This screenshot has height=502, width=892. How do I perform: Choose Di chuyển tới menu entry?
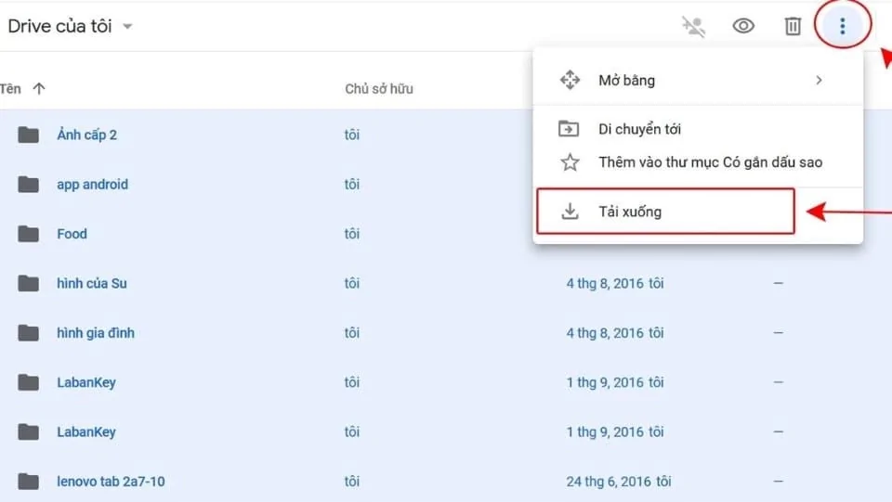[x=698, y=129]
